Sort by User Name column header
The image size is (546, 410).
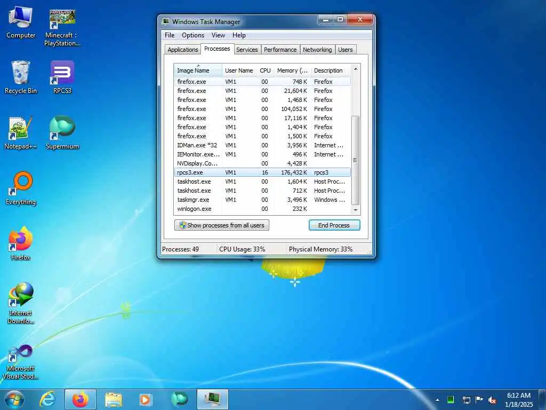[239, 70]
